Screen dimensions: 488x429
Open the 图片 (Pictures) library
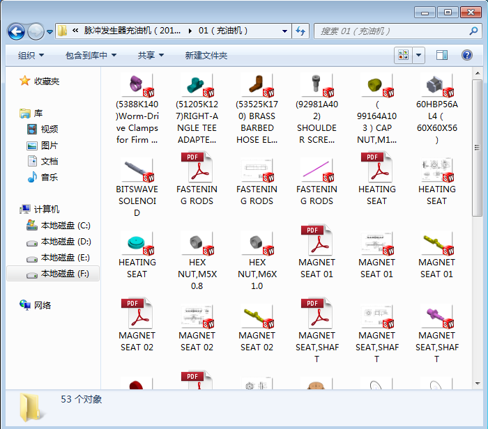tap(49, 146)
